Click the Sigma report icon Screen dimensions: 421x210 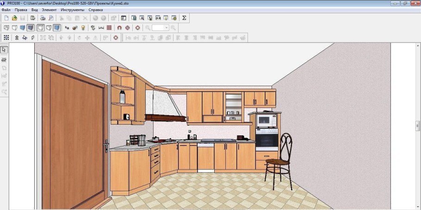coord(184,18)
